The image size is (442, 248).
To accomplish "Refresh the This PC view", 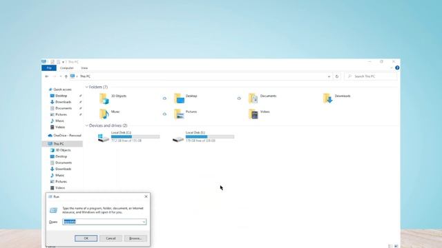I will click(x=336, y=76).
